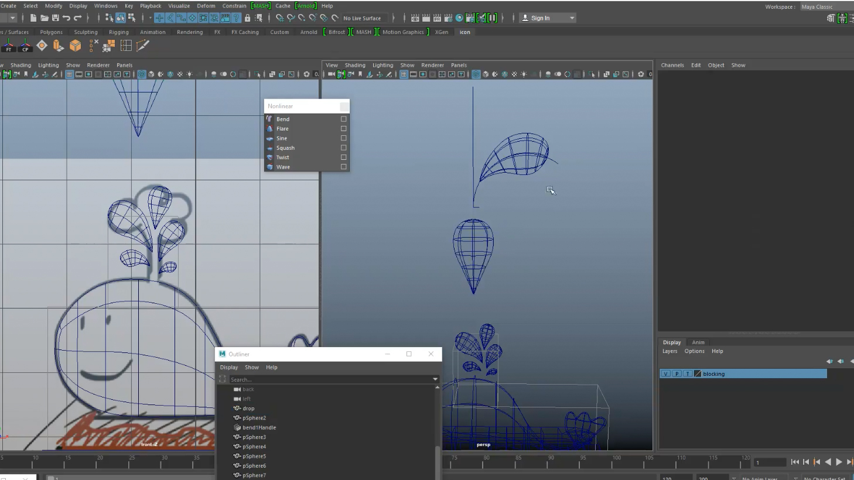Image resolution: width=854 pixels, height=480 pixels.
Task: Click the CP center pivot shelf icon
Action: click(x=25, y=46)
